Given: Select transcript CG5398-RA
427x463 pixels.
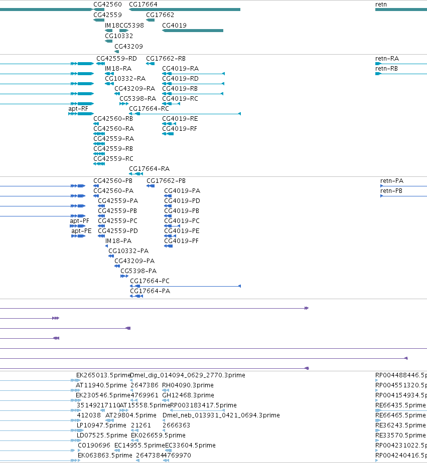Looking at the screenshot, I should pyautogui.click(x=137, y=99).
